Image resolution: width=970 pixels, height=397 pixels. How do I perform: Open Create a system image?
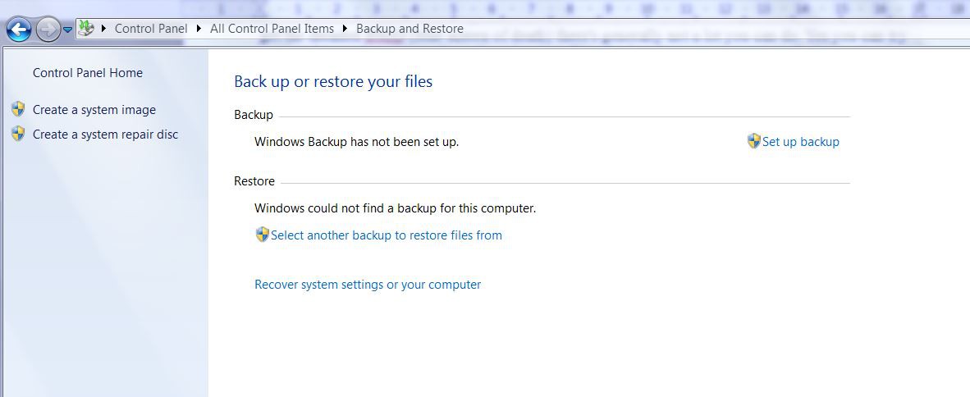pyautogui.click(x=94, y=110)
